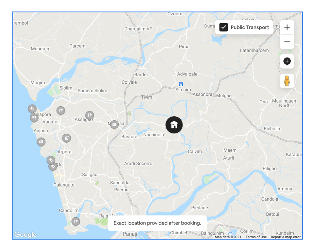
Task: Click the Public Transport label text
Action: click(250, 27)
